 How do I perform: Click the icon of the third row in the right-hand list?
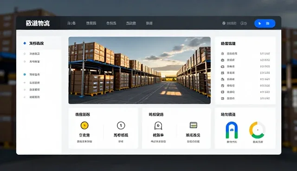pyautogui.click(x=223, y=66)
